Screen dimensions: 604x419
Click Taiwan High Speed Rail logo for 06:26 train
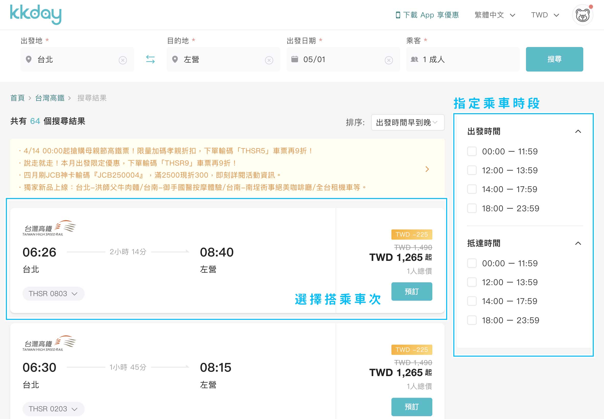tap(49, 228)
